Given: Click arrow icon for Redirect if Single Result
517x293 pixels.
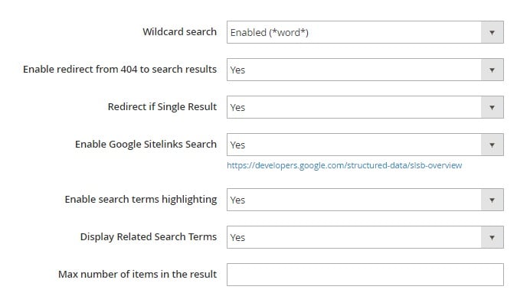Looking at the screenshot, I should (492, 107).
